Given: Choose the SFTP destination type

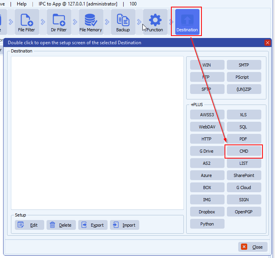Looking at the screenshot, I should click(207, 89).
